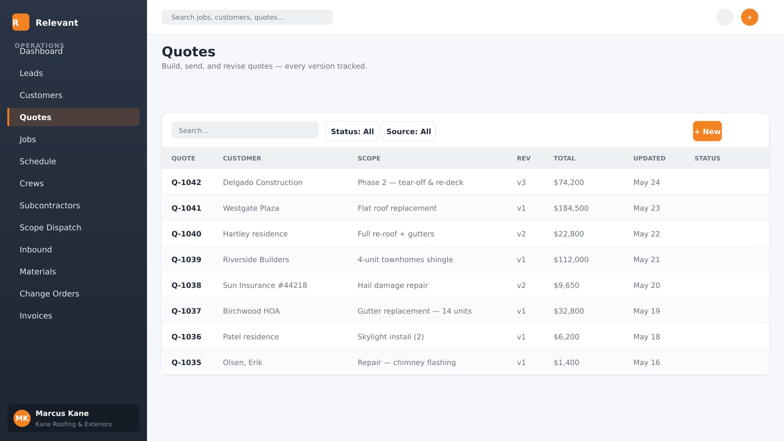Open quote Q-1036
The height and width of the screenshot is (441, 784).
pyautogui.click(x=186, y=337)
